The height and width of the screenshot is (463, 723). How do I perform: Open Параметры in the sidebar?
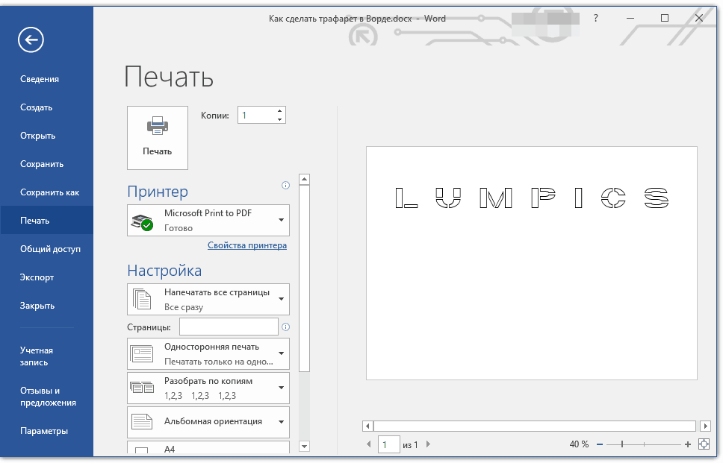point(44,431)
